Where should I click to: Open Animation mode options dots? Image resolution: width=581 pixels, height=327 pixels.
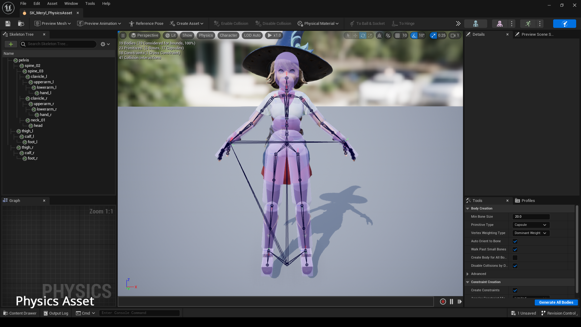pos(540,24)
